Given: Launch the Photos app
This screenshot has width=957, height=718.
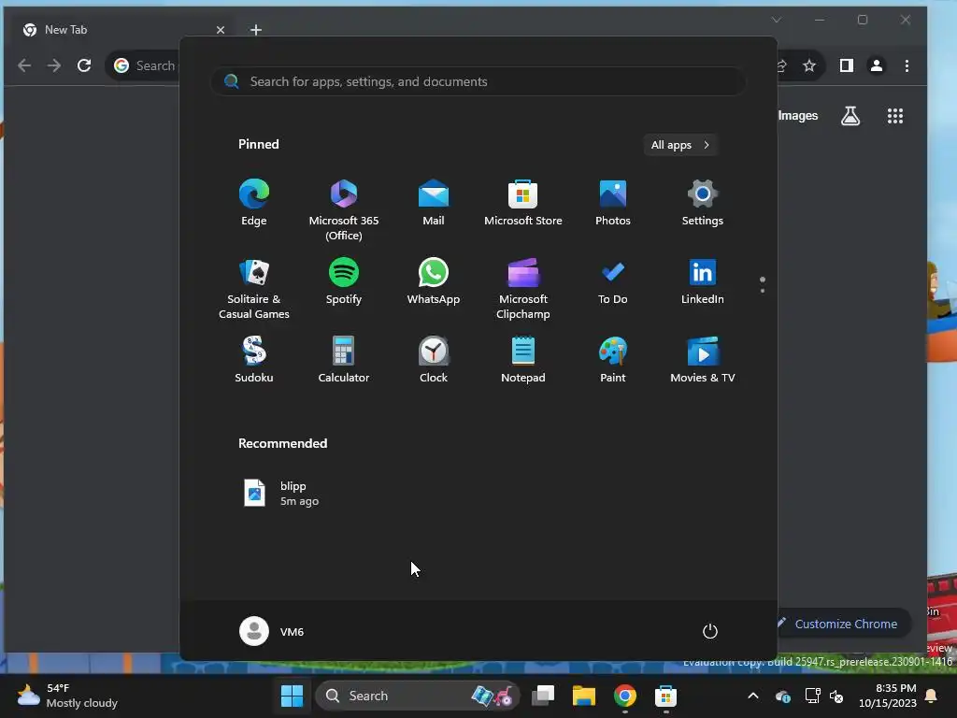Looking at the screenshot, I should click(613, 203).
